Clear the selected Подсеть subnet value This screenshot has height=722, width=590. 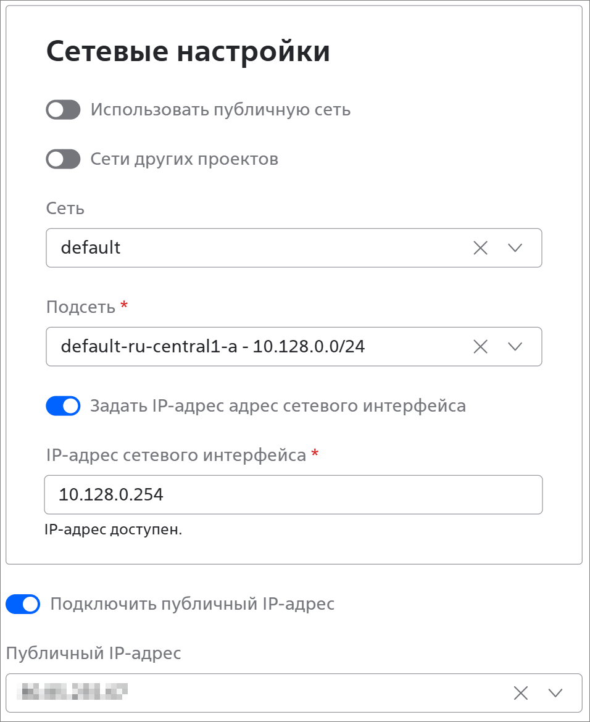[x=480, y=347]
